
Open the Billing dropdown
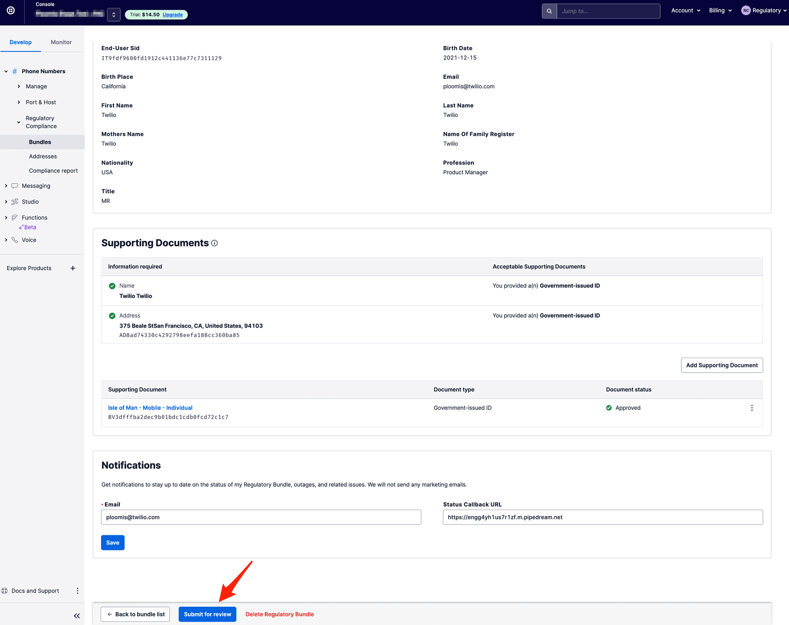tap(720, 10)
